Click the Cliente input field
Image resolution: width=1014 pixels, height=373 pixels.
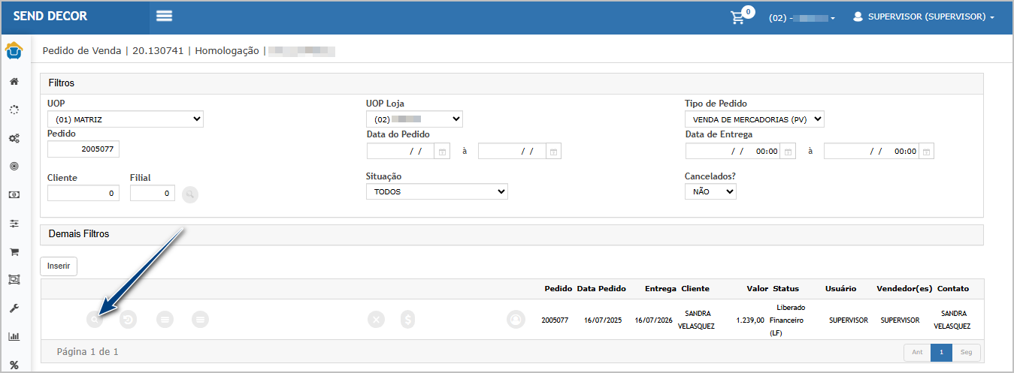(x=83, y=194)
